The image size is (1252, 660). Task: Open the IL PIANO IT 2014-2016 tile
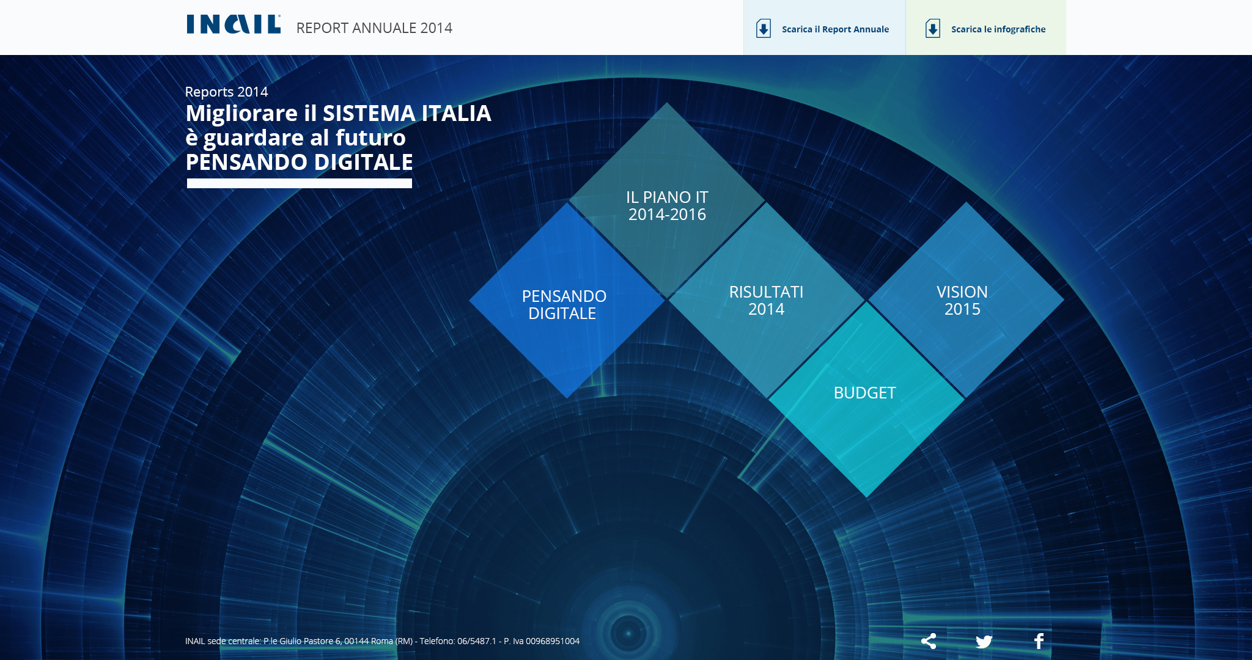pos(667,200)
